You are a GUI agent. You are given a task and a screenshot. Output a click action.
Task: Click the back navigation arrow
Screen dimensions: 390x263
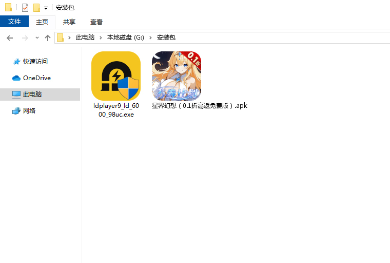10,37
